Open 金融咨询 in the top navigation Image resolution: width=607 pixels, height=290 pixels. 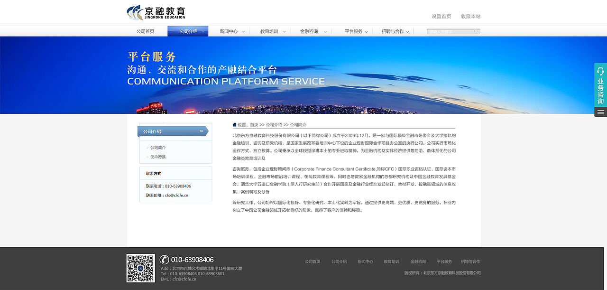[309, 31]
